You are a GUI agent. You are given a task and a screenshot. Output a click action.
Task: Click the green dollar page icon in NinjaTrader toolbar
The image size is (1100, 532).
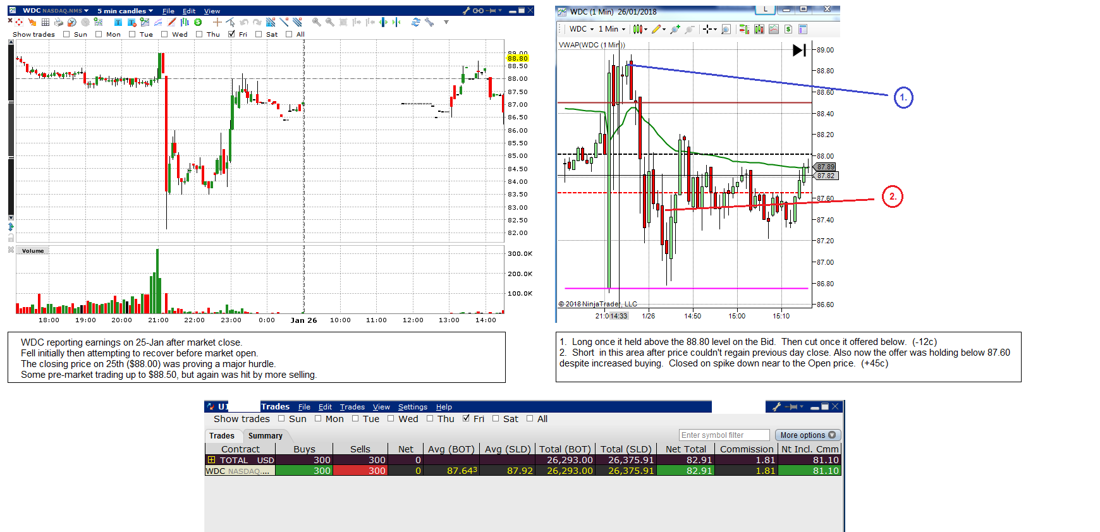(788, 29)
